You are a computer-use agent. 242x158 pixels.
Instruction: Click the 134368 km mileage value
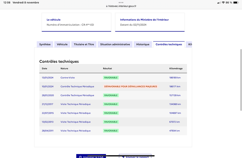pyautogui.click(x=175, y=104)
